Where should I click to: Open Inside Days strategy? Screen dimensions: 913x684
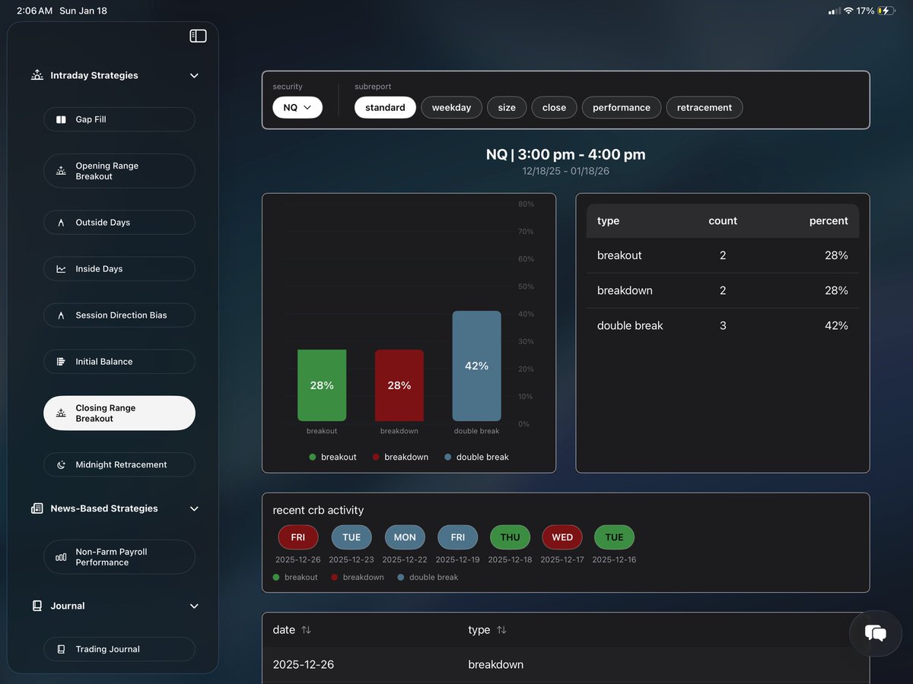tap(119, 269)
